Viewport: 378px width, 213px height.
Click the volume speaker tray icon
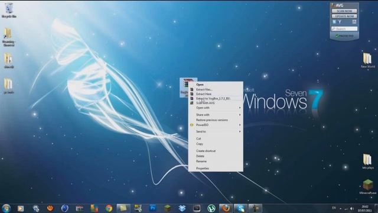pos(352,208)
